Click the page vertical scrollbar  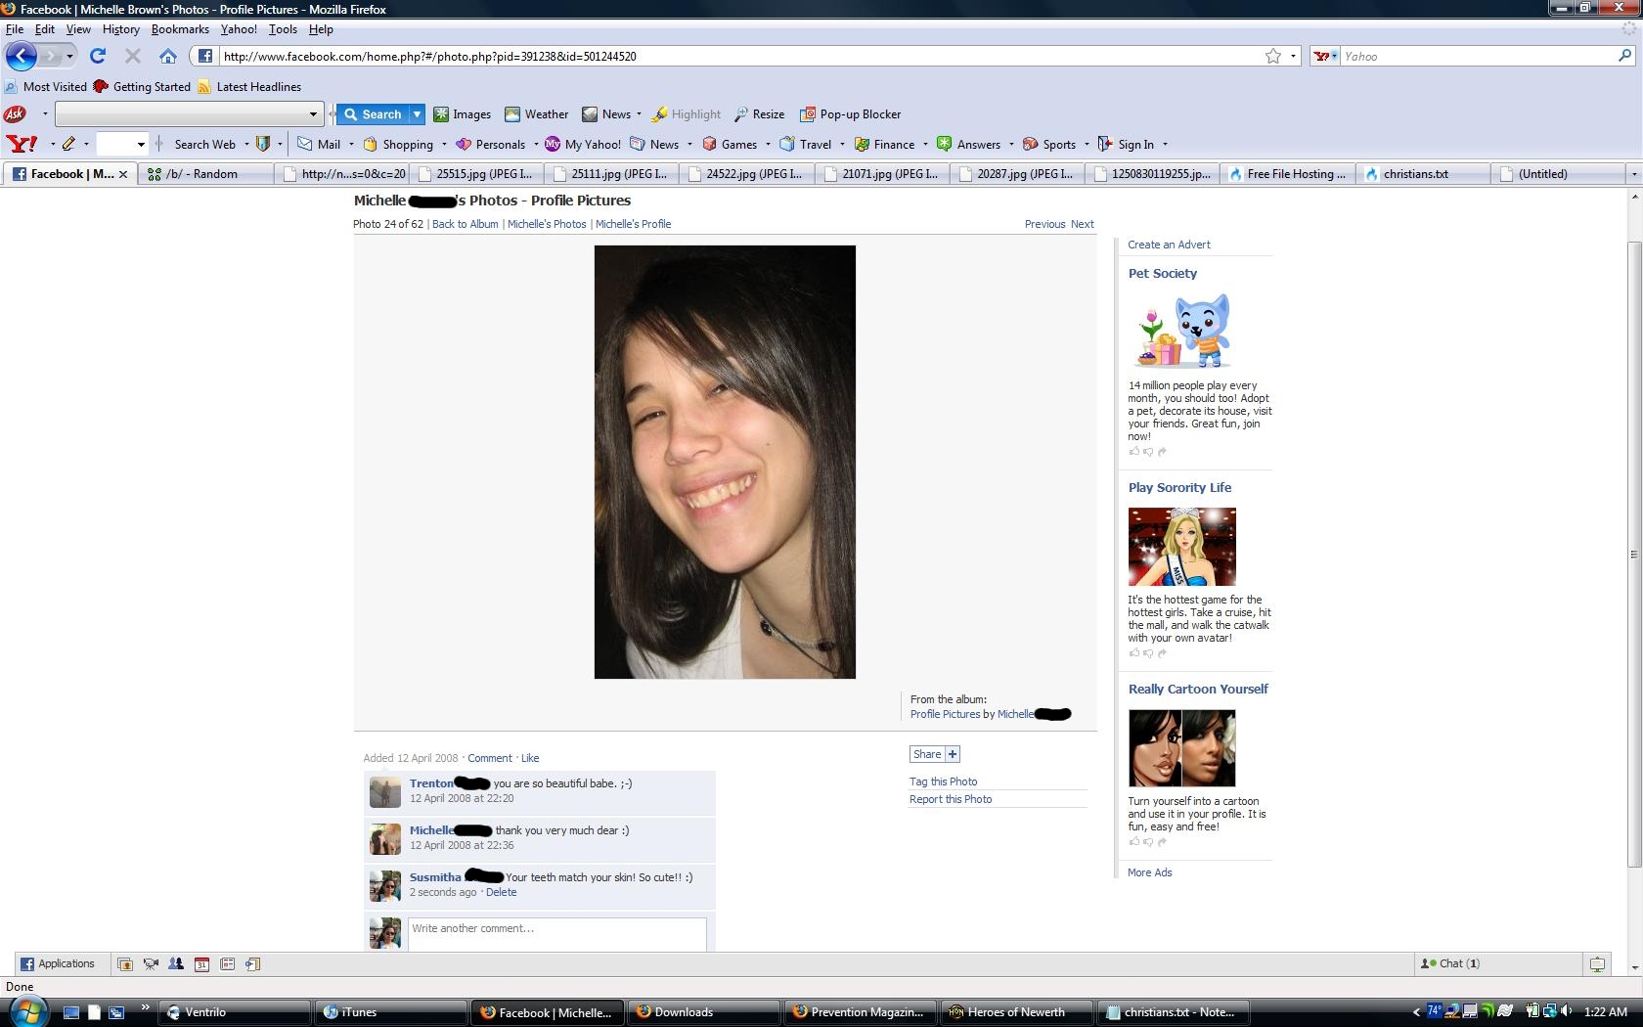(x=1634, y=554)
